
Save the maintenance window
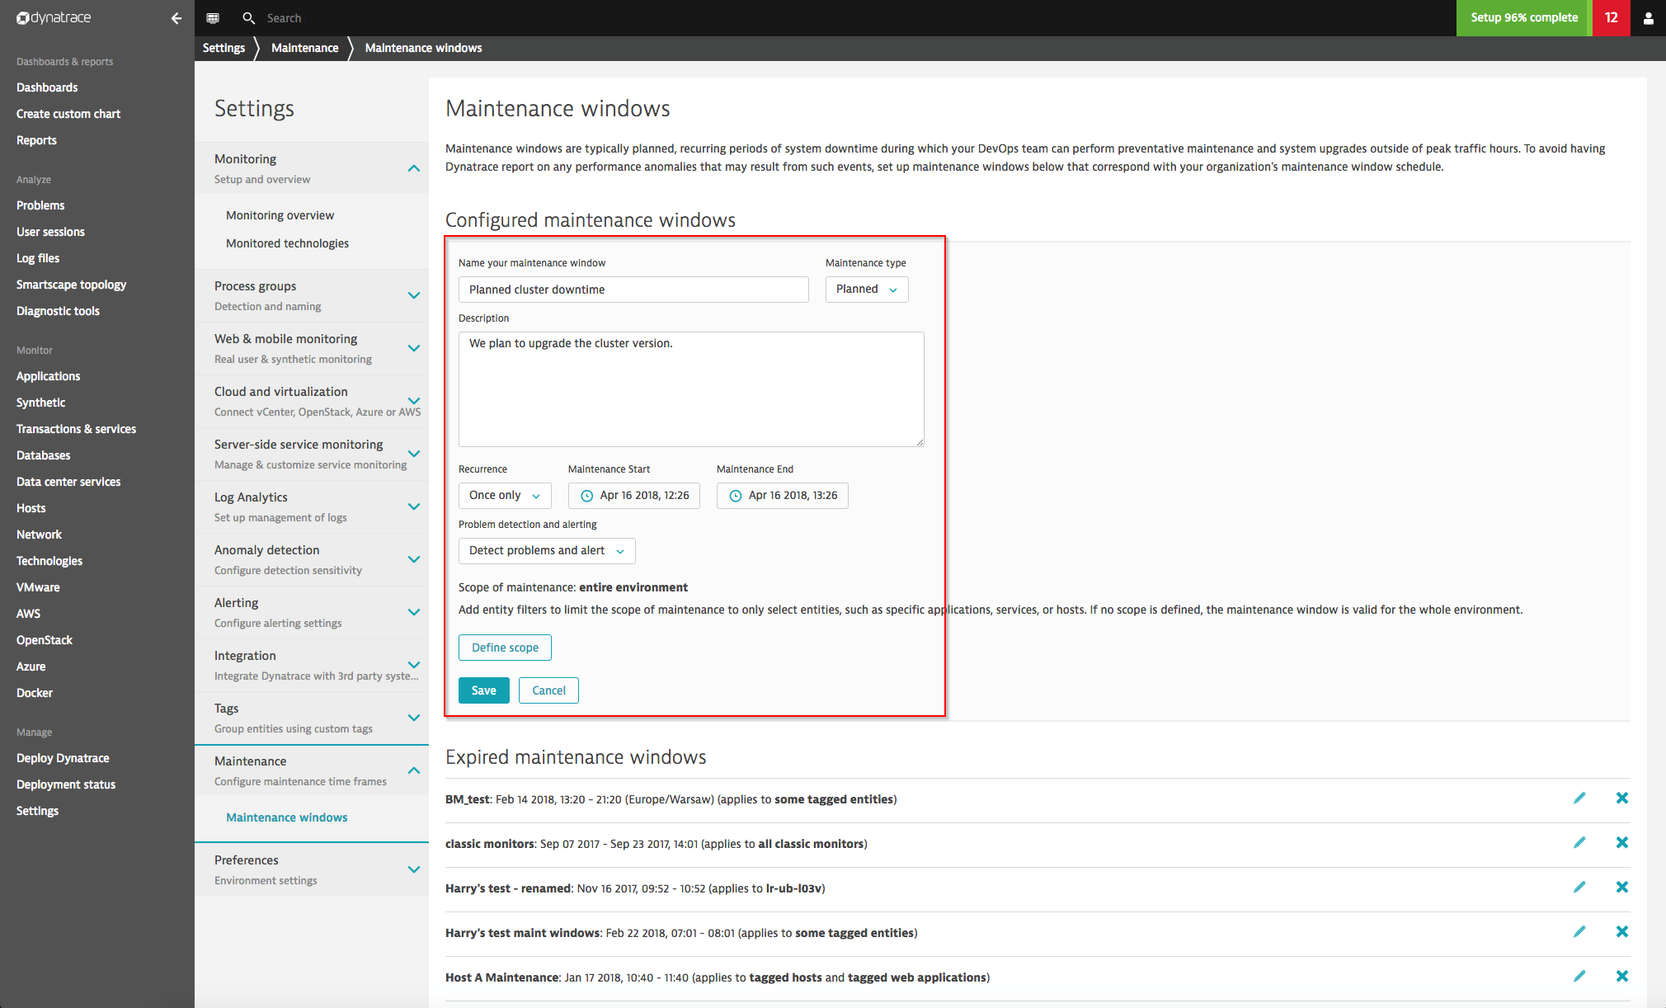click(x=484, y=690)
